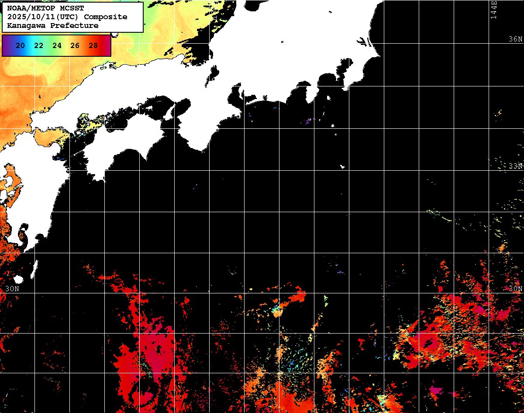Click the Kanagawa Prefecture label
The image size is (524, 413).
[53, 26]
